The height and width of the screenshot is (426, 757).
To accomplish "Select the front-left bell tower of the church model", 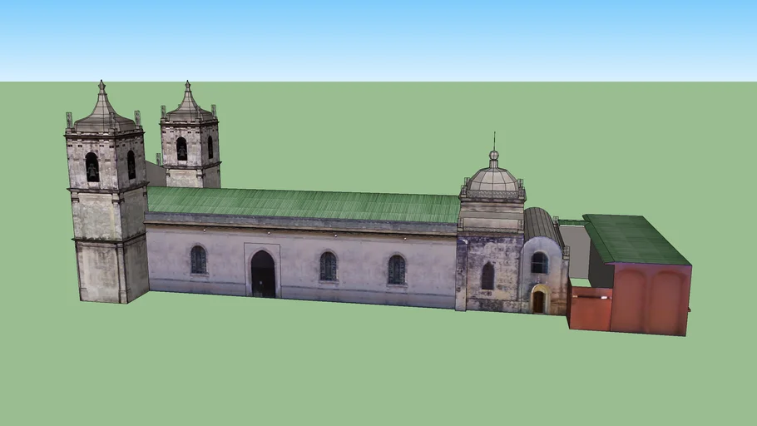I will 107,193.
